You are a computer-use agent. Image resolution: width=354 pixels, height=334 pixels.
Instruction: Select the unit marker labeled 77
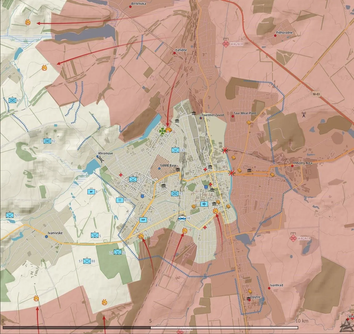click(x=133, y=179)
